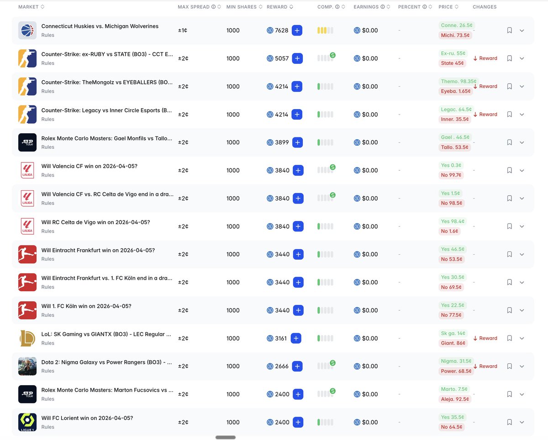Image resolution: width=548 pixels, height=440 pixels.
Task: Bookmark Will FC Lorient win market
Action: pyautogui.click(x=509, y=422)
